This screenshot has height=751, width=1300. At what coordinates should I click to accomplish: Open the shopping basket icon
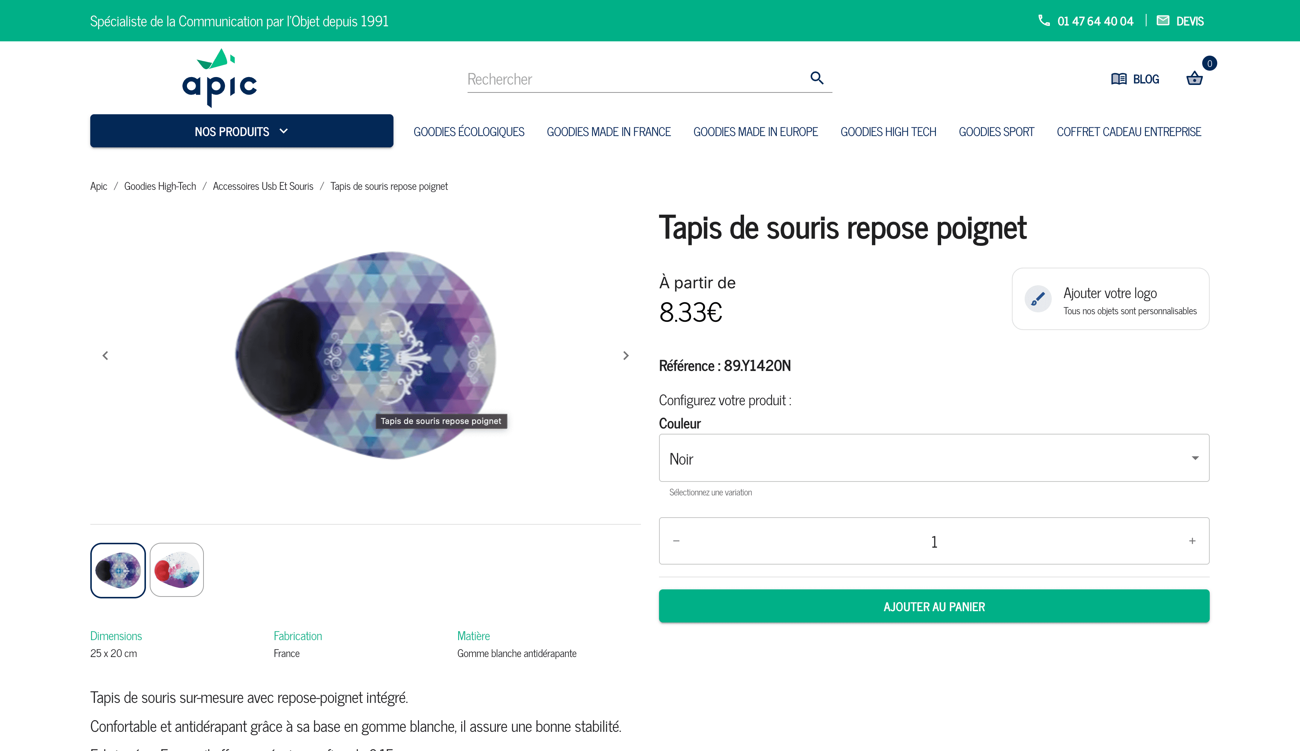click(x=1194, y=79)
